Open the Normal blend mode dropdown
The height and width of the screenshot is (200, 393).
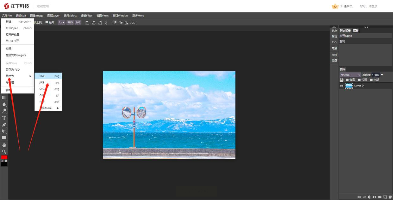pyautogui.click(x=350, y=75)
